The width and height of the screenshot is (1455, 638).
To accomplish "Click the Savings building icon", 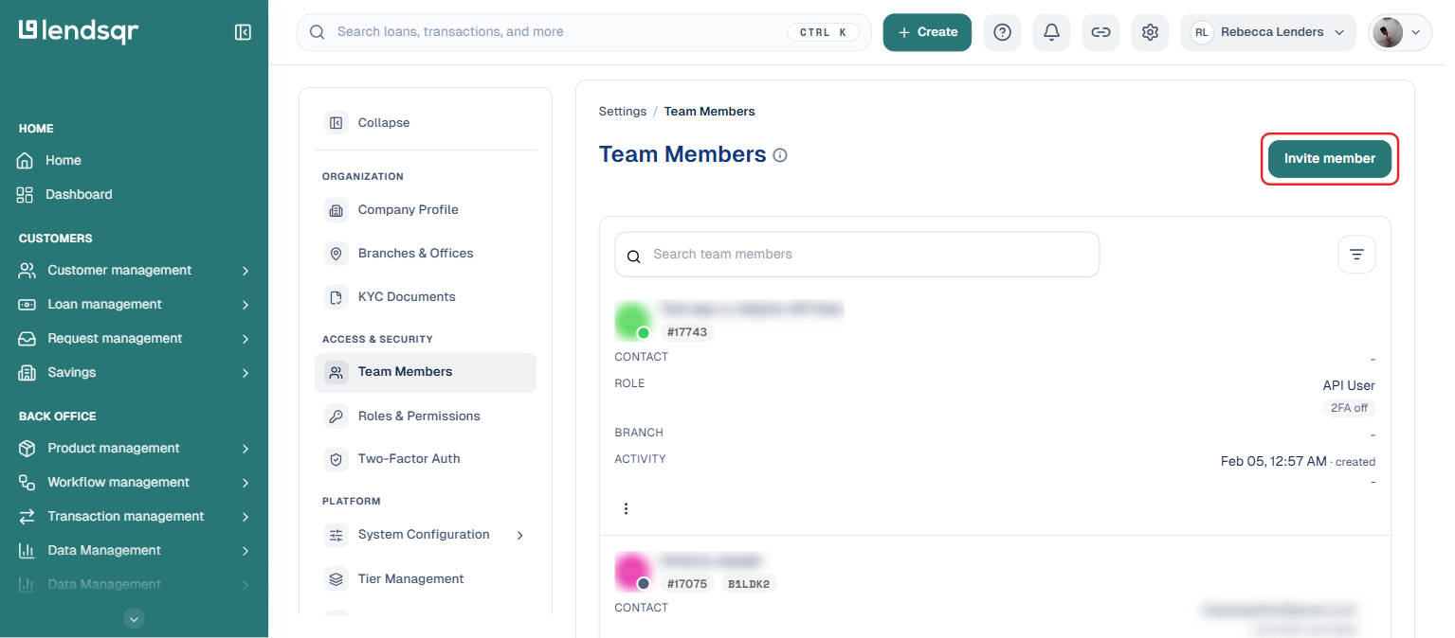I will [27, 372].
